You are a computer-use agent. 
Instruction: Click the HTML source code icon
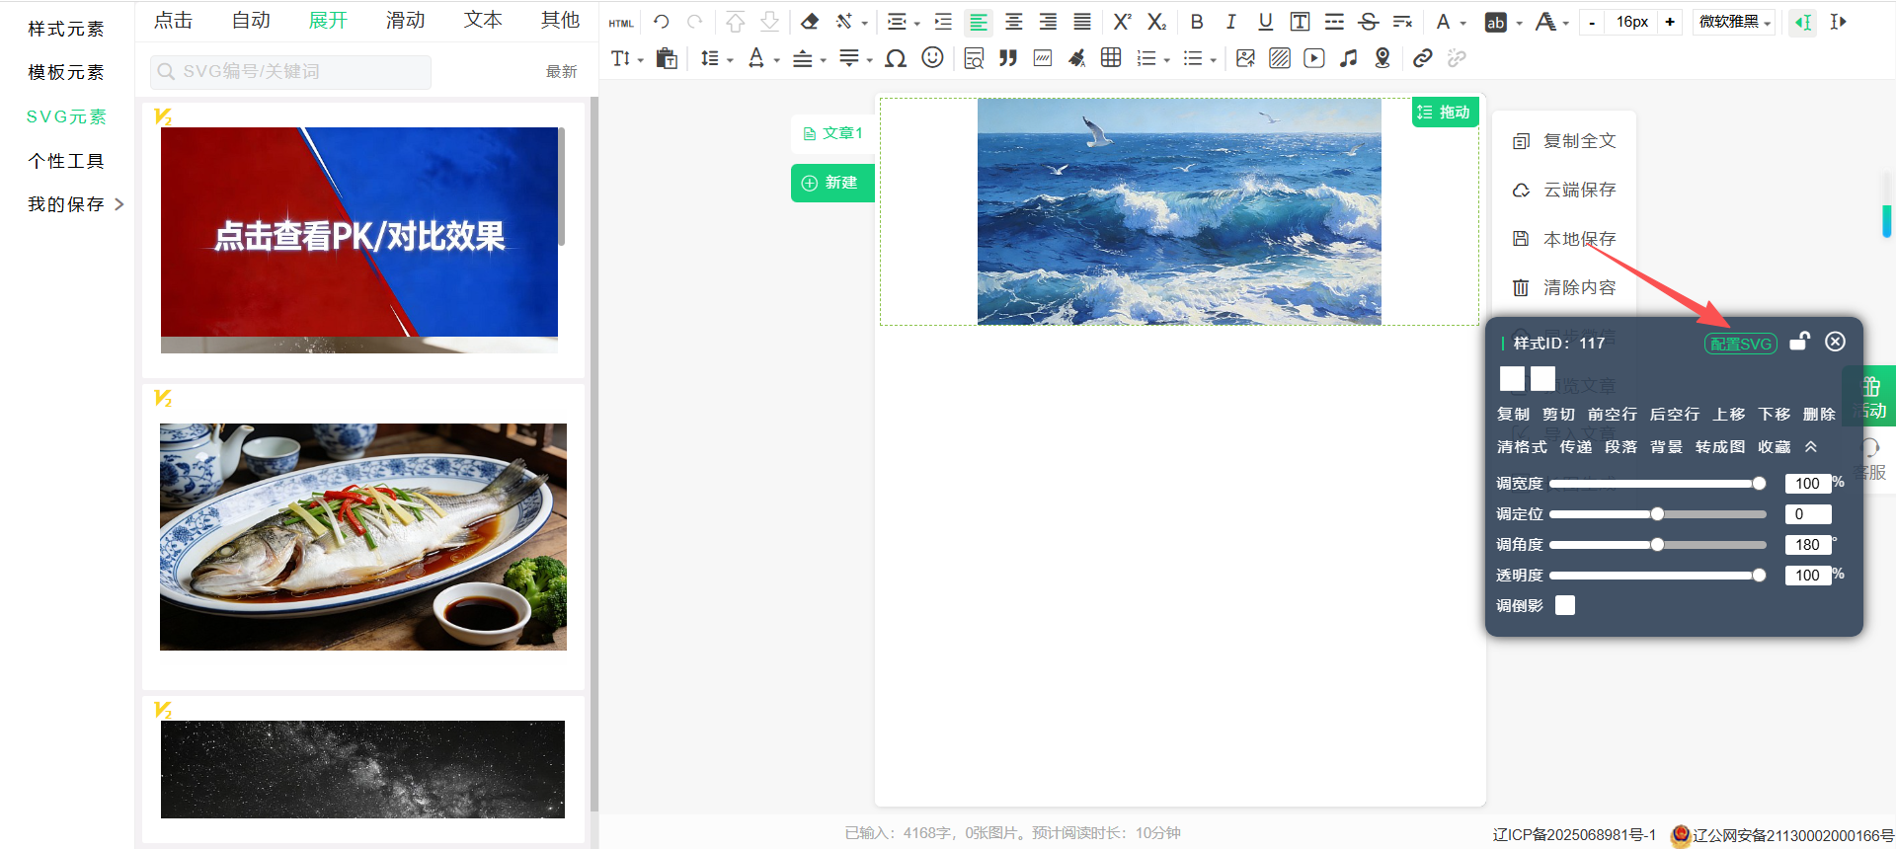click(621, 23)
